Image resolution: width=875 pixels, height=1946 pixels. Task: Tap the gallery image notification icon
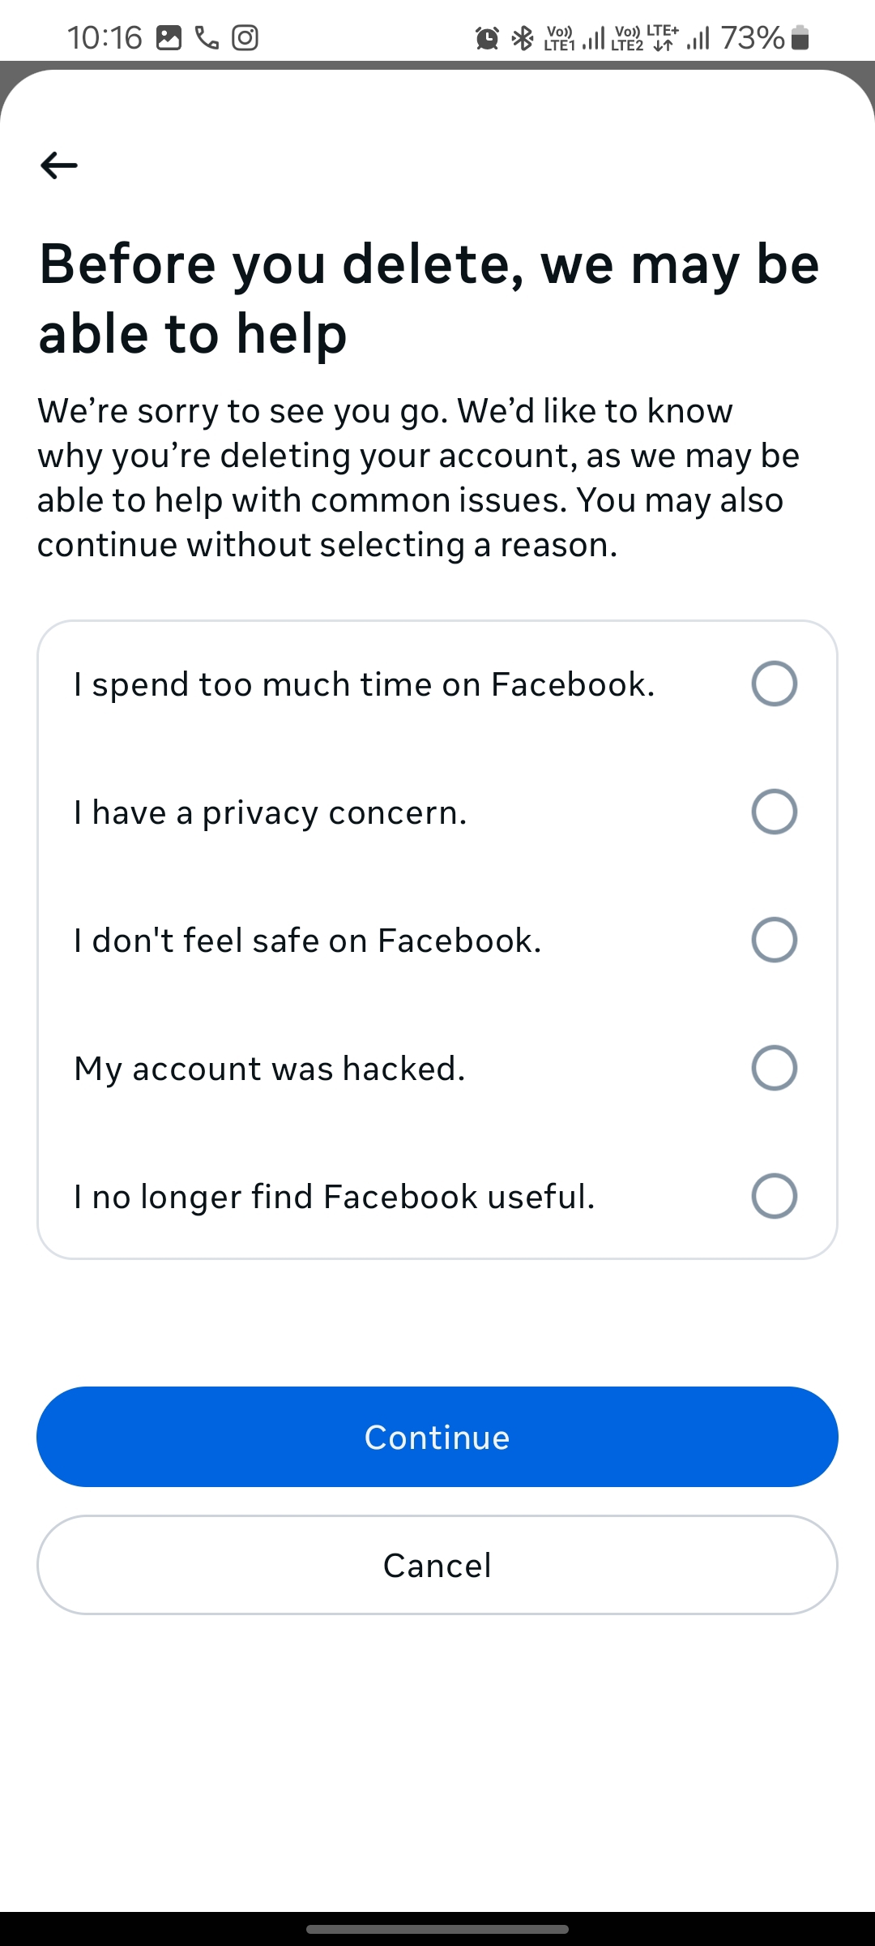[x=169, y=37]
